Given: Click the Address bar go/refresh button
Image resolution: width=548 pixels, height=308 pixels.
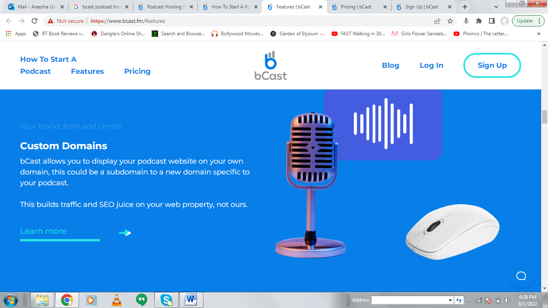Looking at the screenshot, I should pos(459,300).
